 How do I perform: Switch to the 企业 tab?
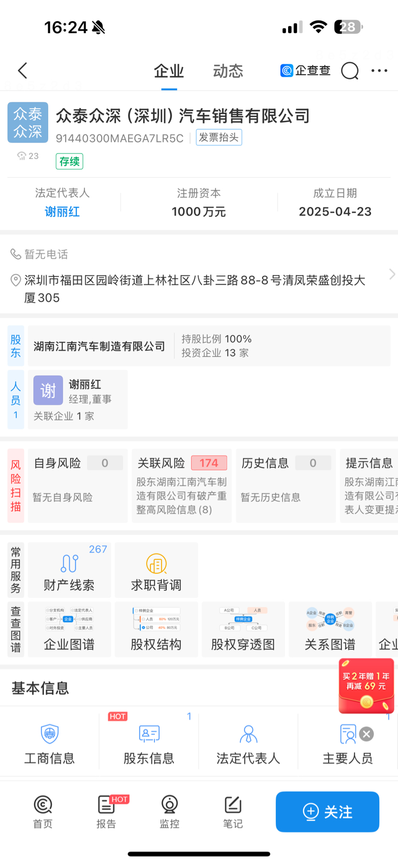tap(169, 71)
